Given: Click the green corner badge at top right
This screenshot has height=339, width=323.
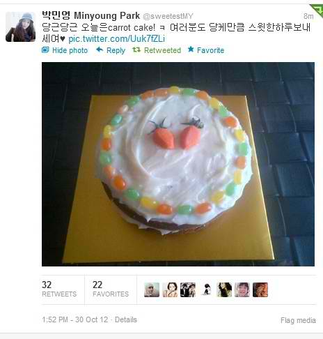Looking at the screenshot, I should tap(317, 10).
